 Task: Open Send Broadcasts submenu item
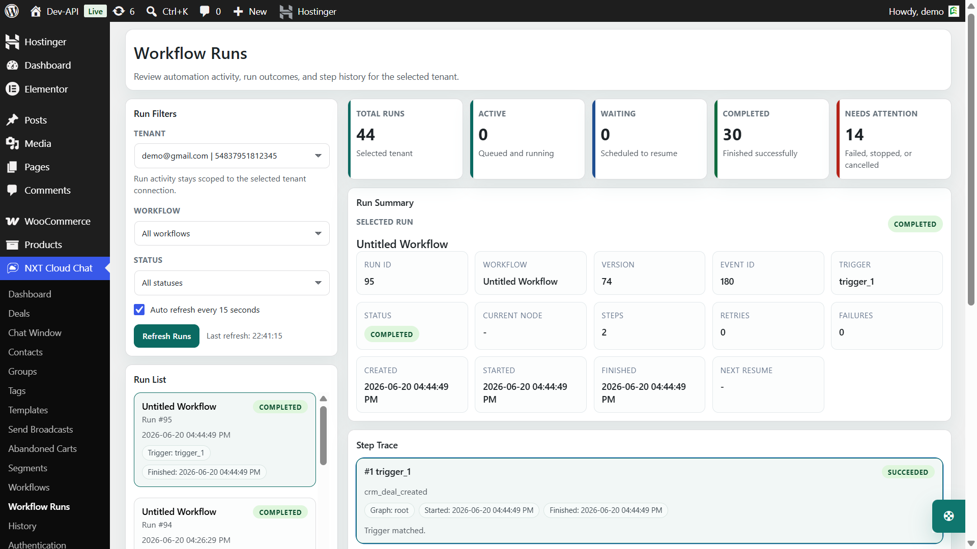click(41, 430)
